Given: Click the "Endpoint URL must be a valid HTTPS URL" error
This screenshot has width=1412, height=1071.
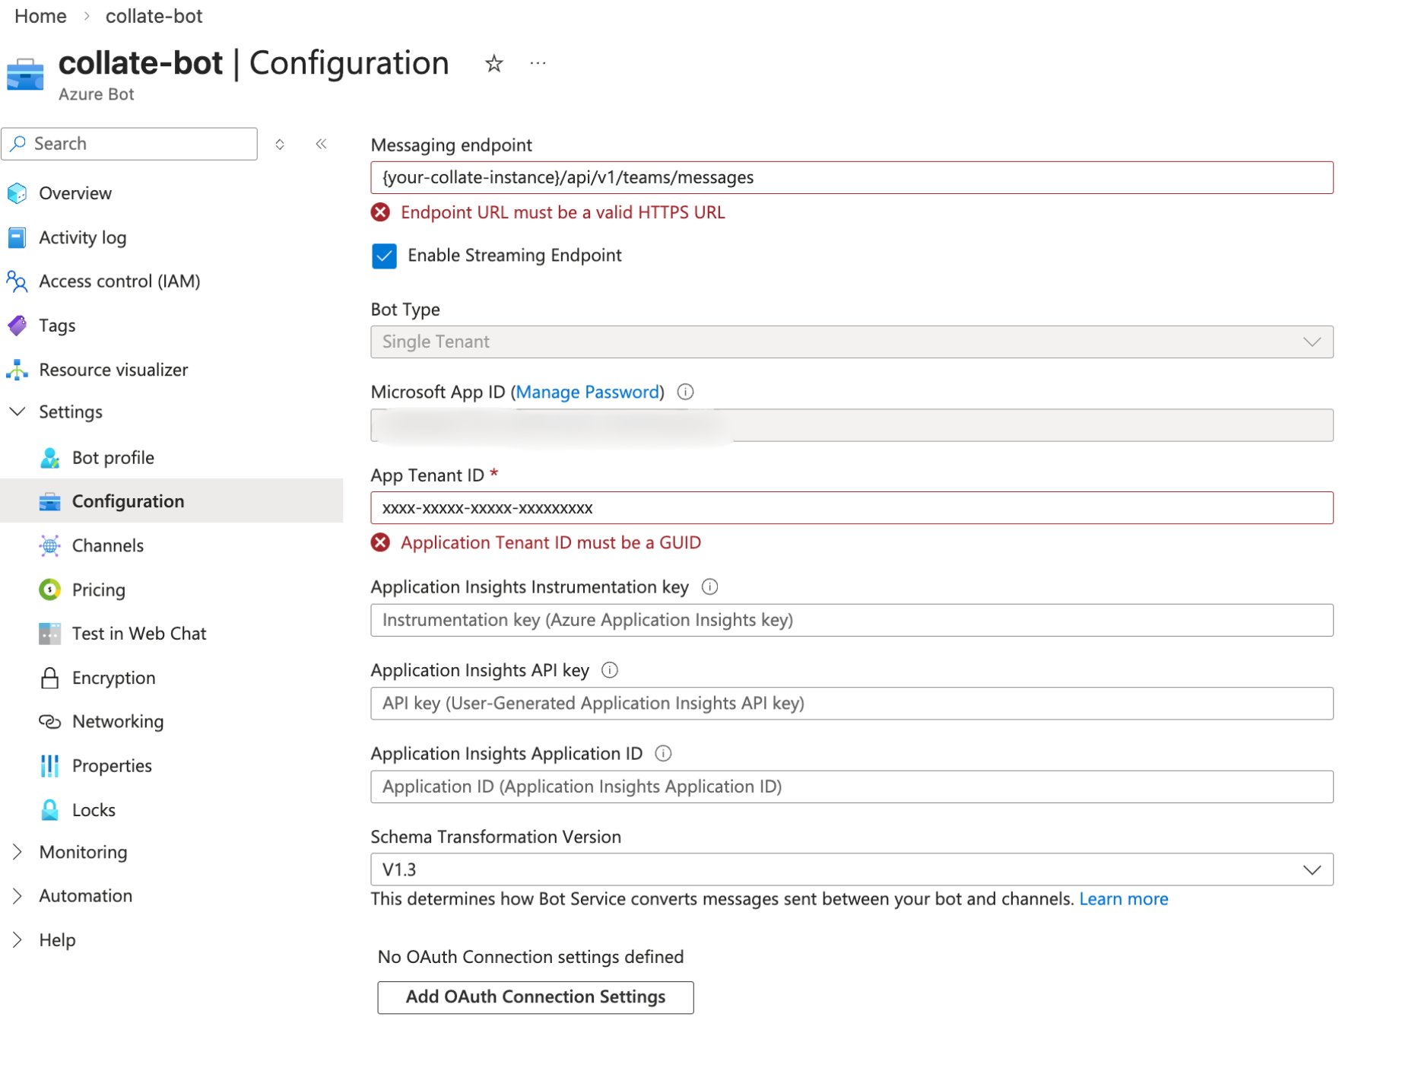Looking at the screenshot, I should click(x=563, y=212).
